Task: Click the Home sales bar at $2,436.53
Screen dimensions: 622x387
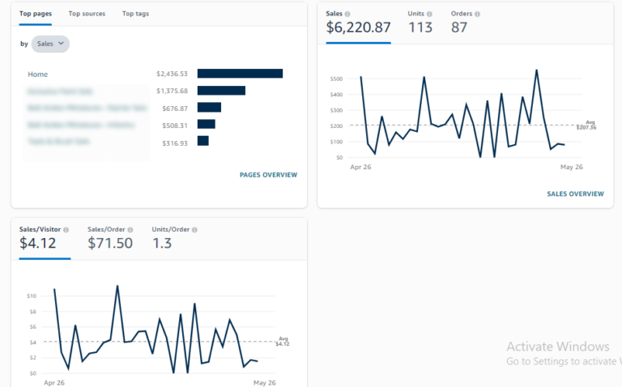Action: (240, 74)
